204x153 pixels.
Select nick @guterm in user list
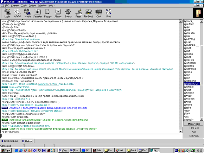point(189,24)
